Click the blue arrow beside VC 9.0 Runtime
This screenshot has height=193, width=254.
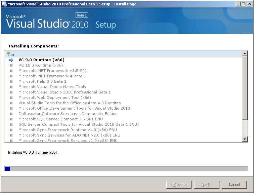(11, 60)
